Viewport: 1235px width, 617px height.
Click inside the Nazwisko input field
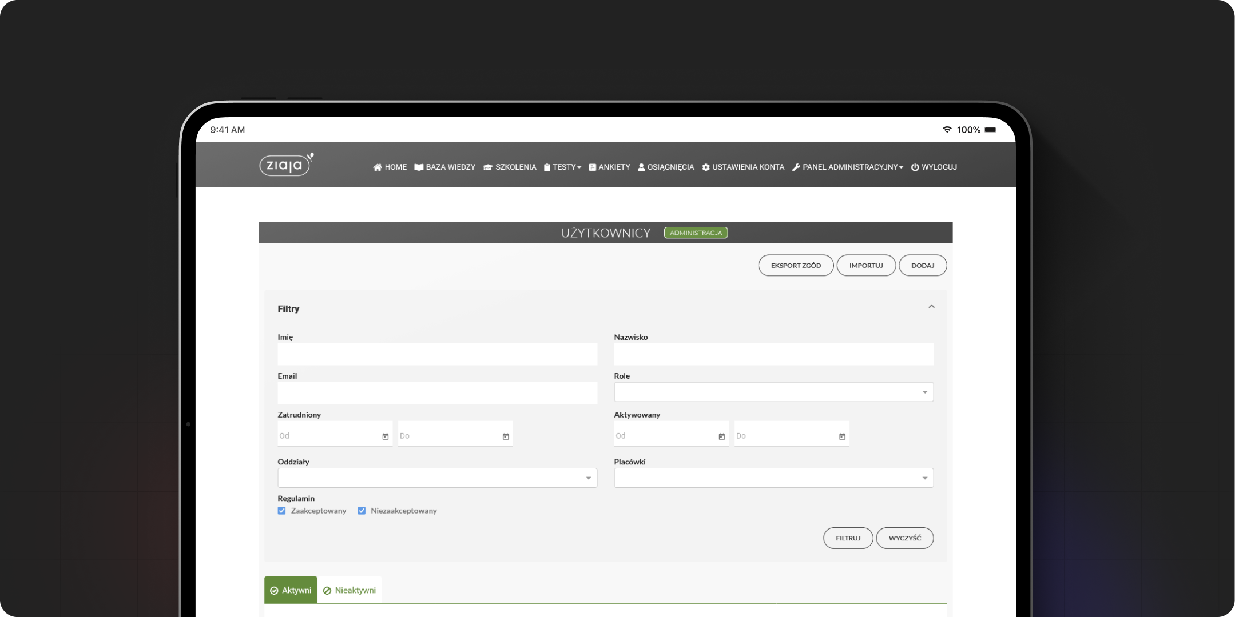pyautogui.click(x=773, y=354)
